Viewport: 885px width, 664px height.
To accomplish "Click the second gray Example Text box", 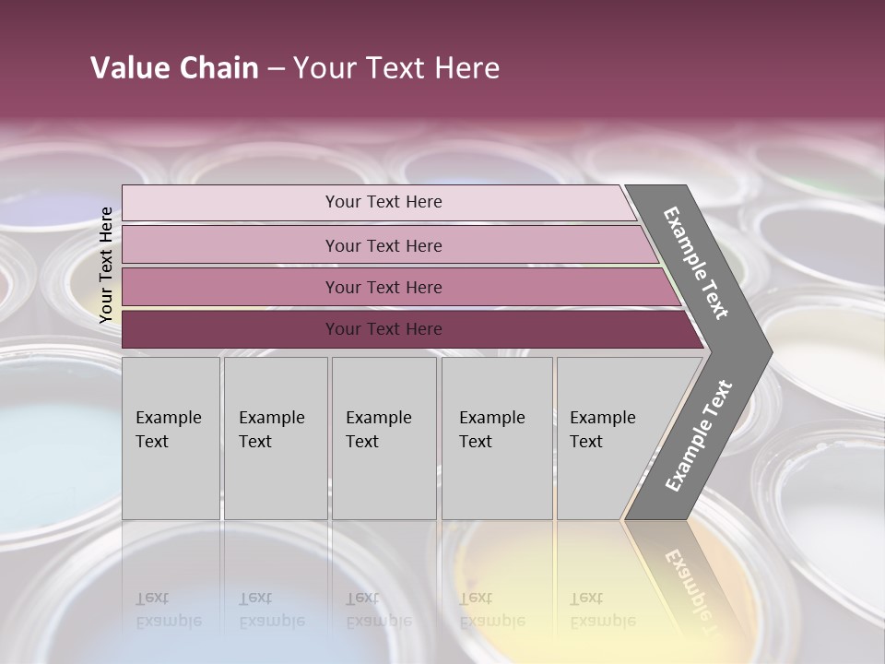I will [275, 438].
